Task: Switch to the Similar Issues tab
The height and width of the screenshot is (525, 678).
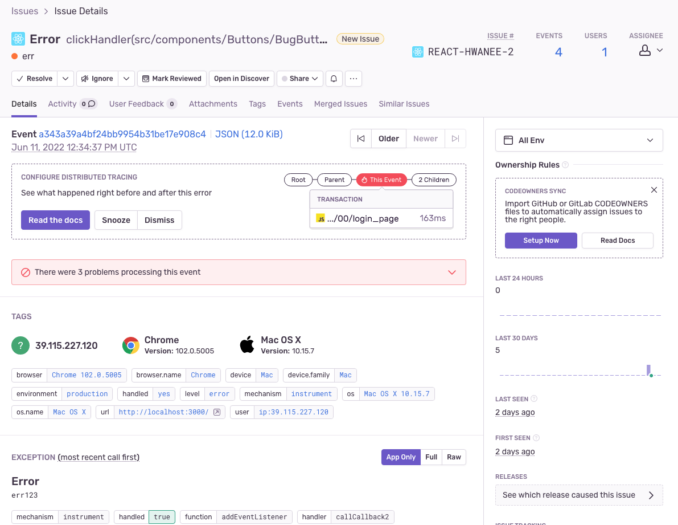Action: (x=404, y=104)
